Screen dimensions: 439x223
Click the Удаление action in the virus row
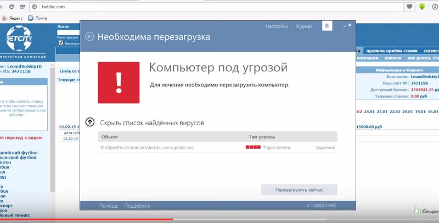pyautogui.click(x=325, y=147)
